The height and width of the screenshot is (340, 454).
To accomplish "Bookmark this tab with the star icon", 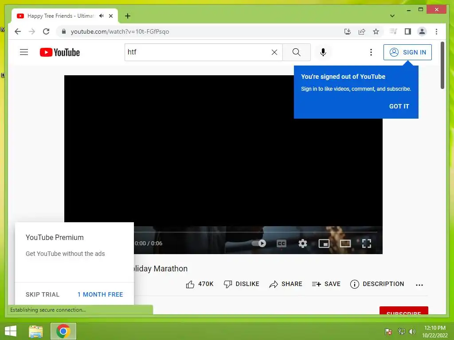I will (376, 31).
